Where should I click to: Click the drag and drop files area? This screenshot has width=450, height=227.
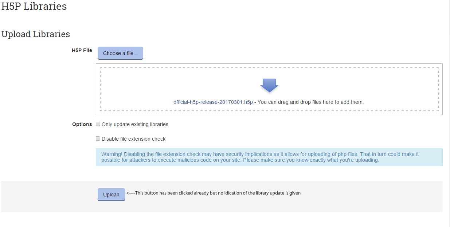(x=269, y=89)
